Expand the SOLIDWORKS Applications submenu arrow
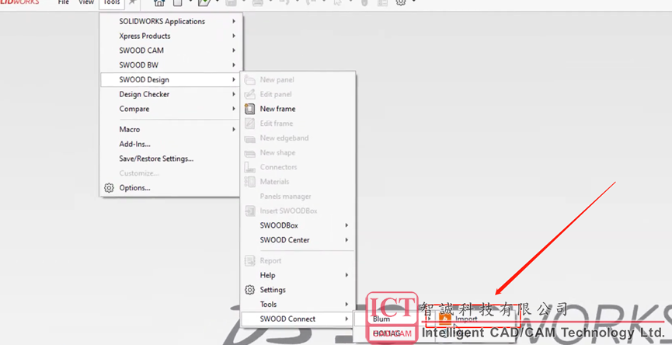This screenshot has height=345, width=672. [x=234, y=22]
